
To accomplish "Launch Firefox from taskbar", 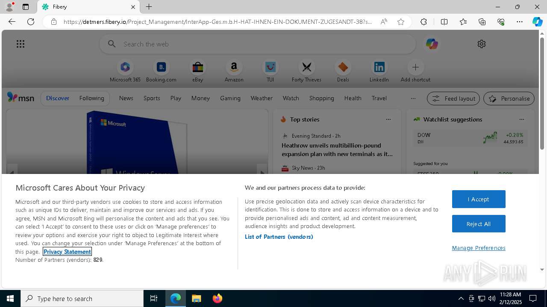I will [x=217, y=298].
